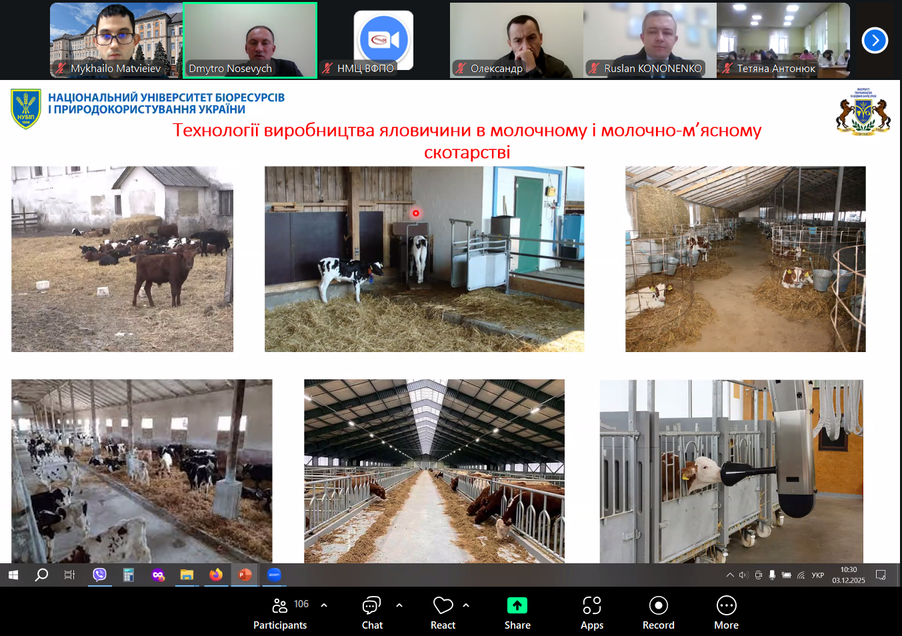Viewport: 902px width, 636px height.
Task: Switch to Zoom on the taskbar
Action: point(274,575)
